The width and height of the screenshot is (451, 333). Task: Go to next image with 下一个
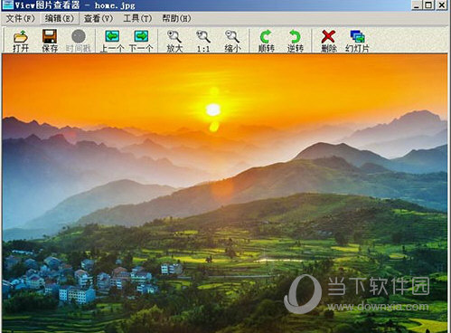point(141,41)
